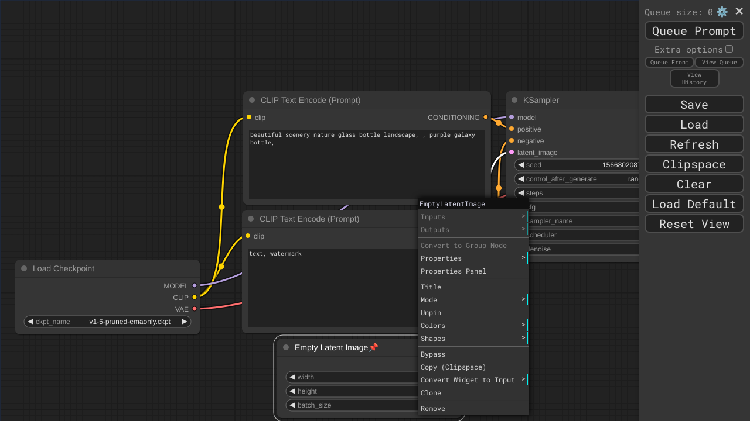
Task: Click the positive prompt text area
Action: point(366,164)
